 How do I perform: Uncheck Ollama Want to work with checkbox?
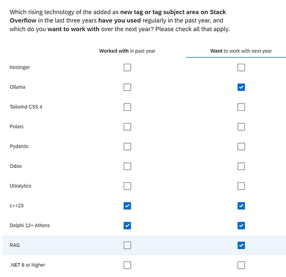tap(241, 87)
